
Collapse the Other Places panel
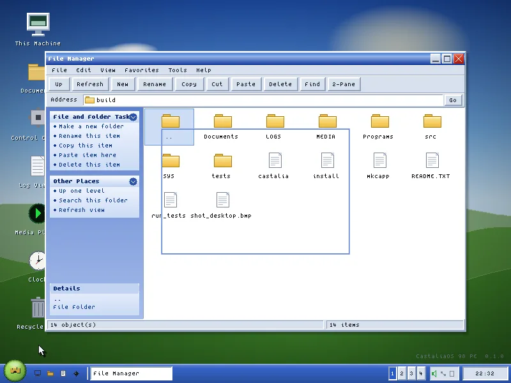133,181
